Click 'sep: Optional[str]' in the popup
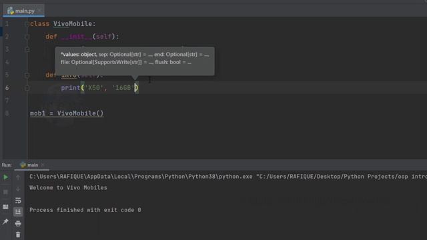The height and width of the screenshot is (240, 427). [x=120, y=55]
